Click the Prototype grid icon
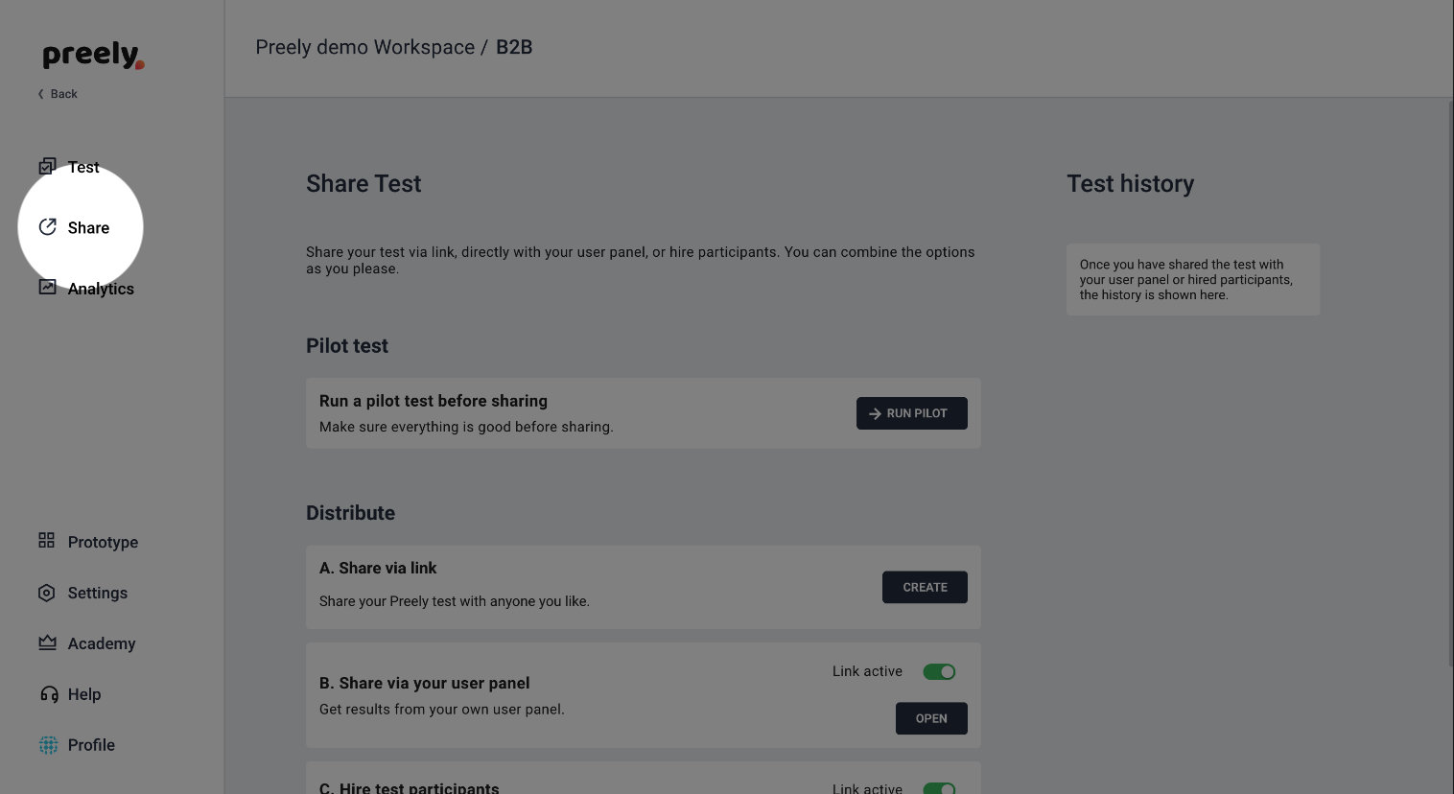 click(47, 541)
